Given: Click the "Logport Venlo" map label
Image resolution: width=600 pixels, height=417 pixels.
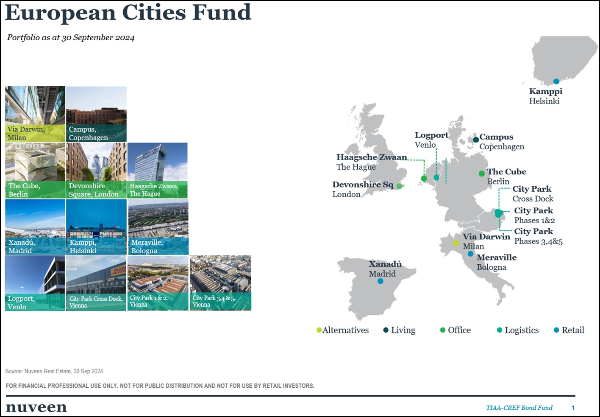Looking at the screenshot, I should coord(431,140).
